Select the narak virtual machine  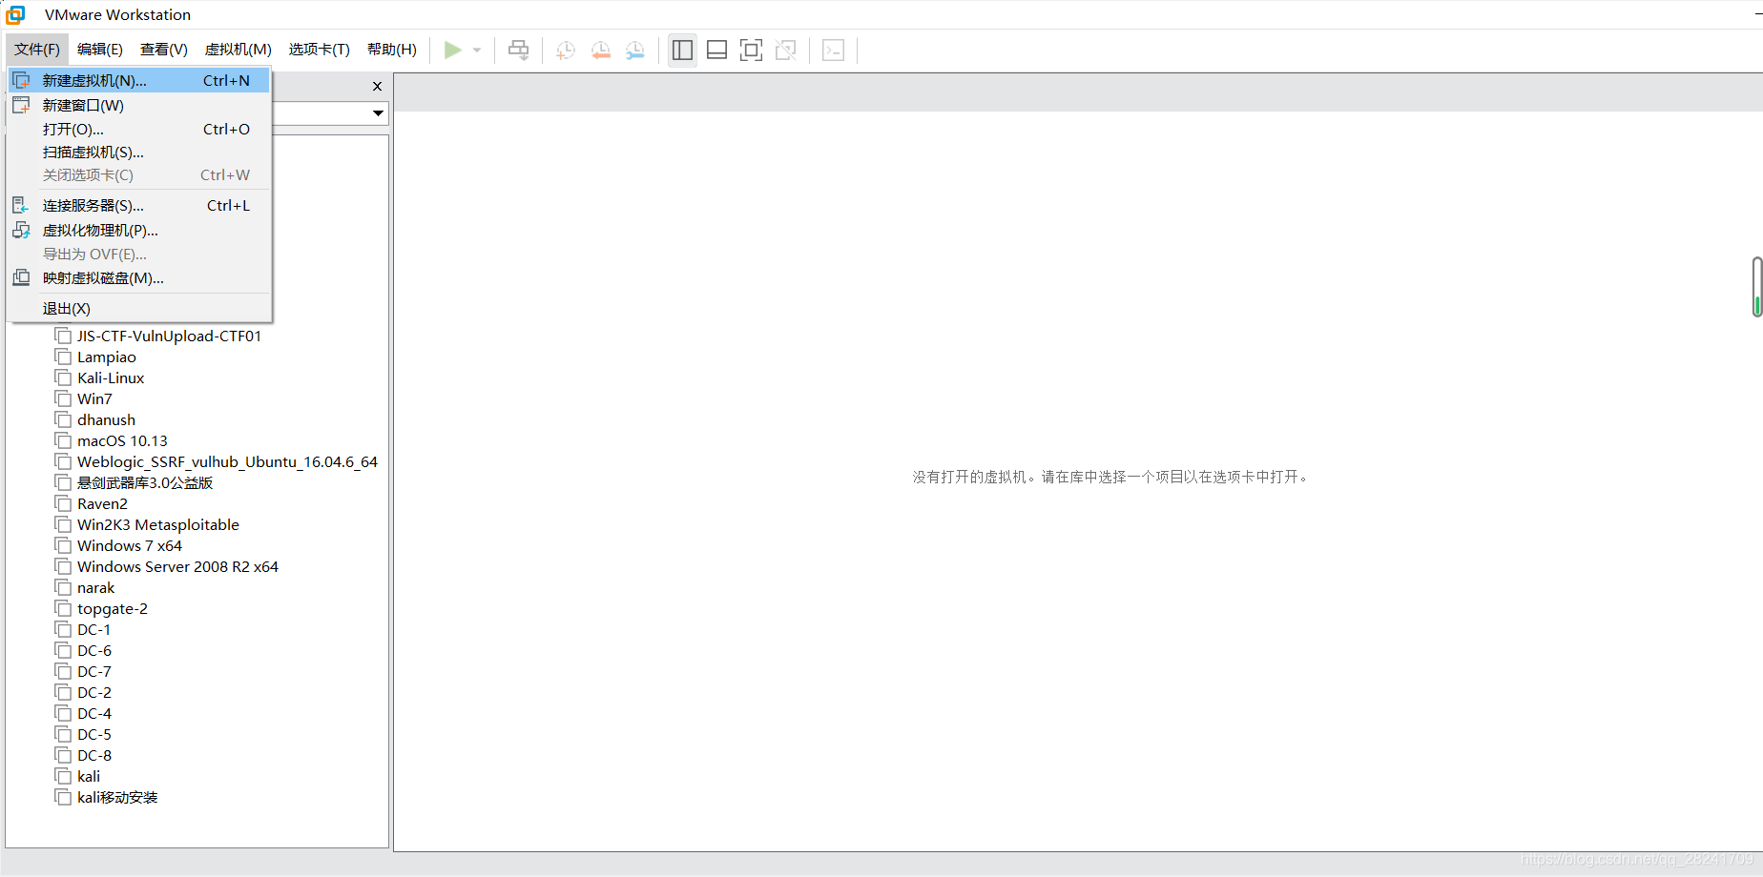pyautogui.click(x=95, y=588)
